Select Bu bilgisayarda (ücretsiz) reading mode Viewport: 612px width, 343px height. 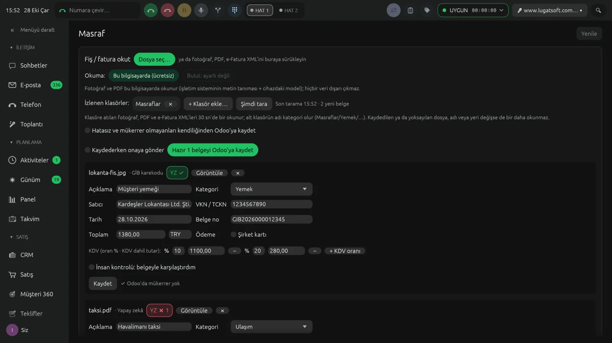click(x=143, y=76)
